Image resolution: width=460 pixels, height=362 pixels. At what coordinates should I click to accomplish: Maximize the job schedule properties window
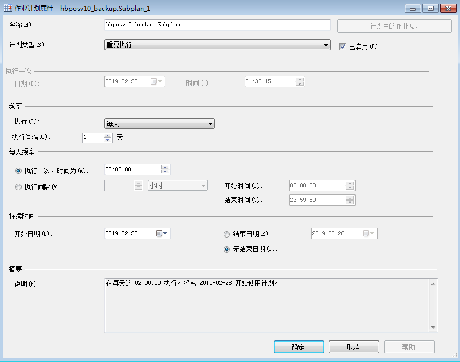point(430,8)
